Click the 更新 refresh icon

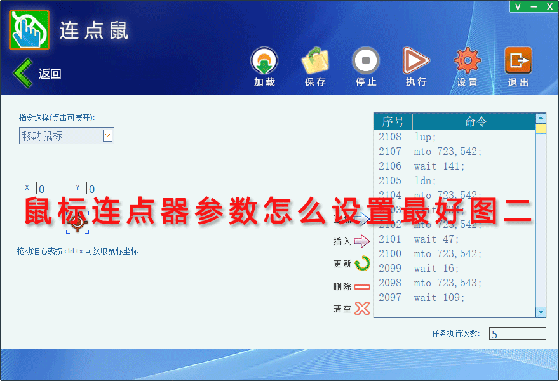tap(362, 264)
